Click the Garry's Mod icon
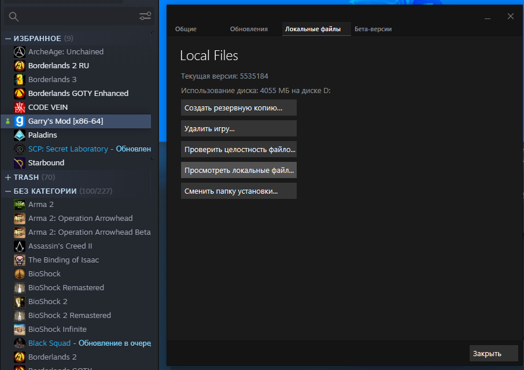Image resolution: width=524 pixels, height=370 pixels. coord(20,121)
